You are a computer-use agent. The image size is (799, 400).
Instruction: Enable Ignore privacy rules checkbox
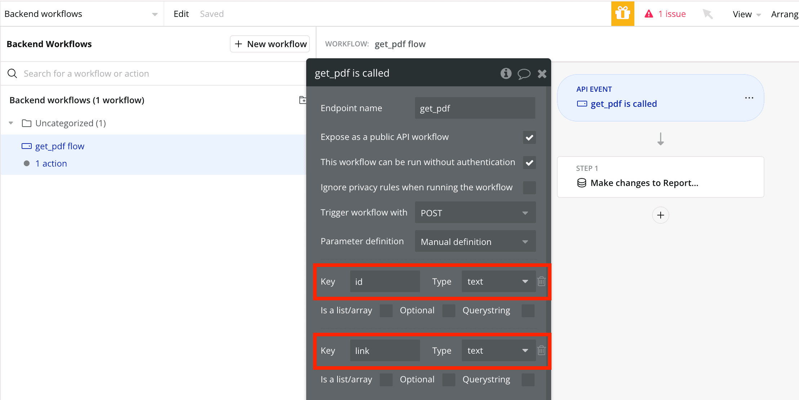tap(529, 188)
